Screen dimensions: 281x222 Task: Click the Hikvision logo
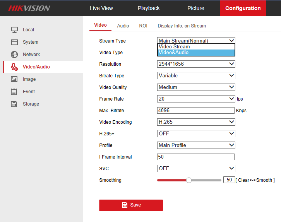pos(29,8)
